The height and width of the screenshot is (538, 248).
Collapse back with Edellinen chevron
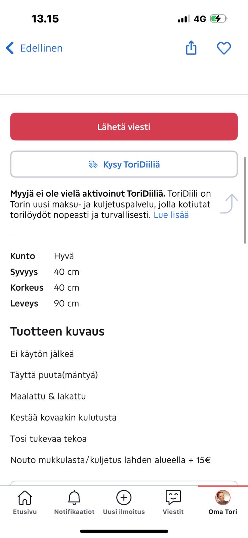[9, 48]
